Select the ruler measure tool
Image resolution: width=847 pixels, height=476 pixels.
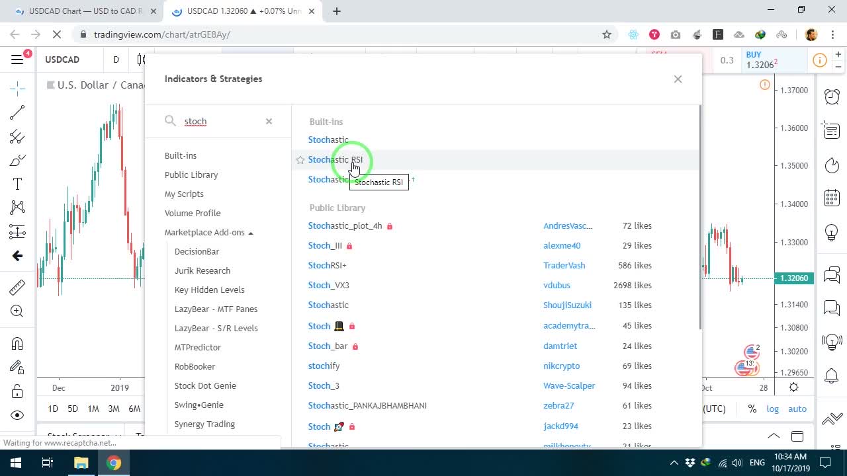tap(17, 287)
